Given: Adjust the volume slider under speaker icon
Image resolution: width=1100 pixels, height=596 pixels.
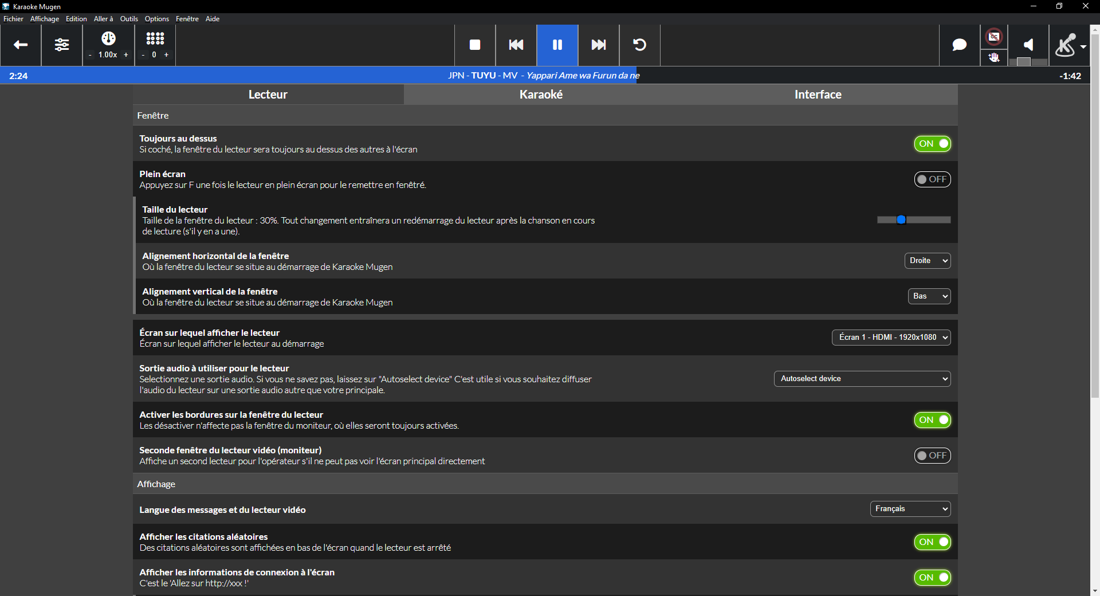Looking at the screenshot, I should point(1028,62).
